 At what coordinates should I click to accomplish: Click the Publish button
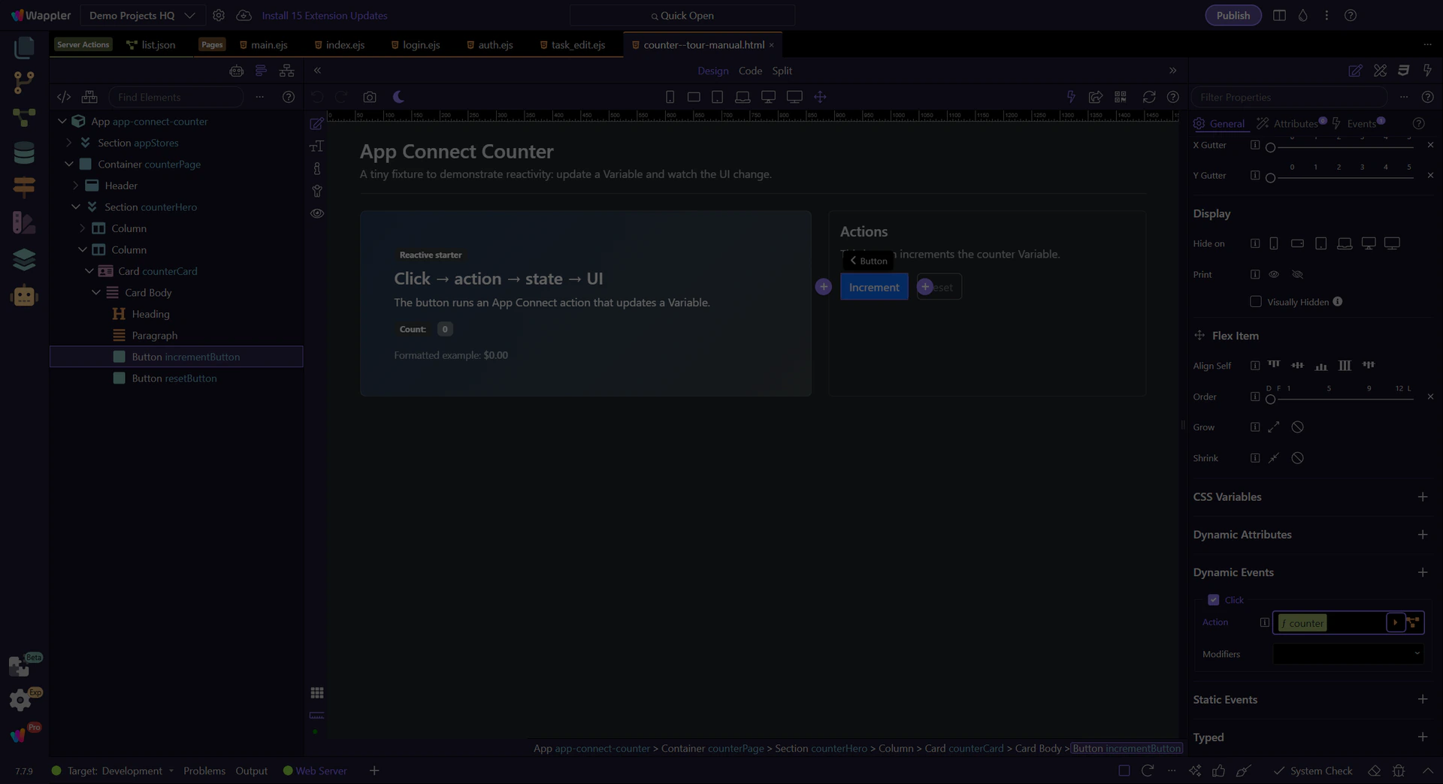1233,15
